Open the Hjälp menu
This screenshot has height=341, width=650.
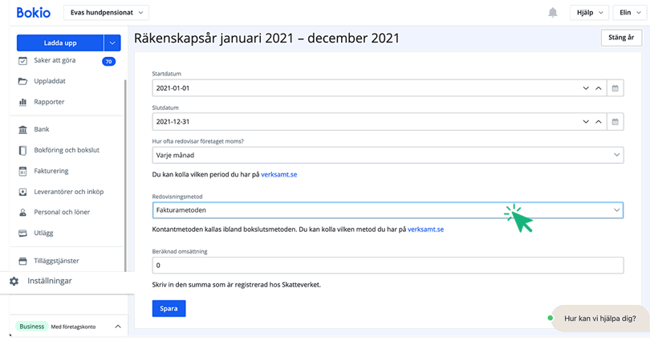coord(588,13)
